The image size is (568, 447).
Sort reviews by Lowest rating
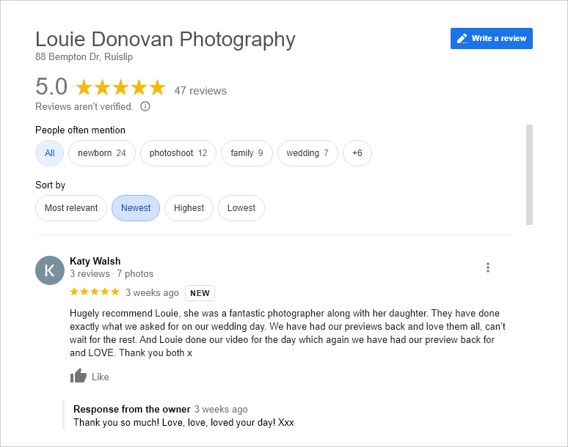click(241, 208)
